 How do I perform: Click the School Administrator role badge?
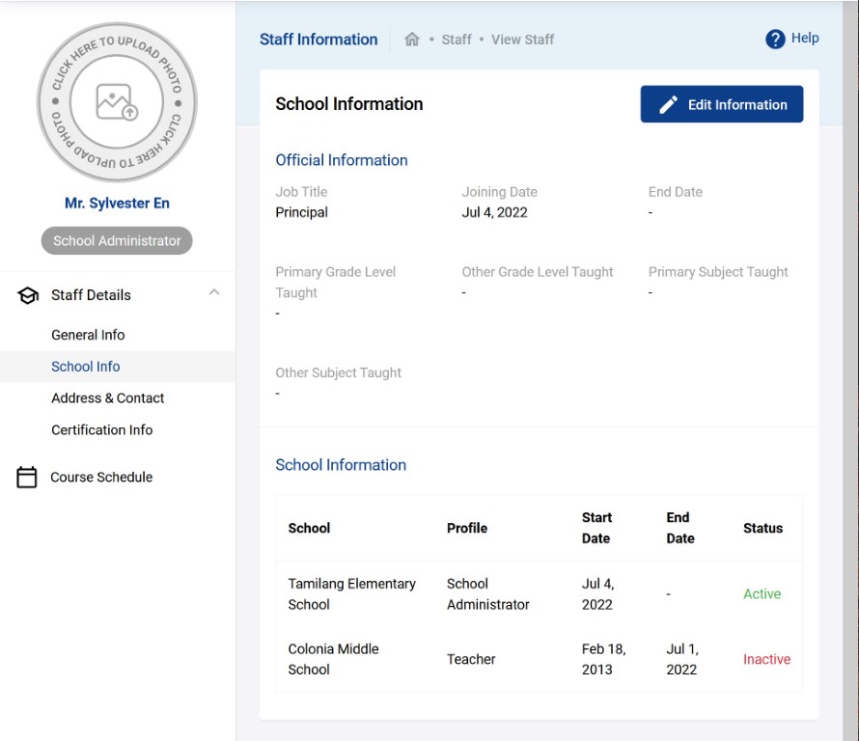click(116, 240)
